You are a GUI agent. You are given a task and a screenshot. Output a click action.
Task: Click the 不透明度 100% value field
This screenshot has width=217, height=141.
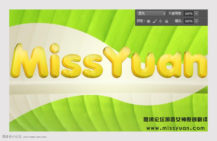pyautogui.click(x=189, y=14)
